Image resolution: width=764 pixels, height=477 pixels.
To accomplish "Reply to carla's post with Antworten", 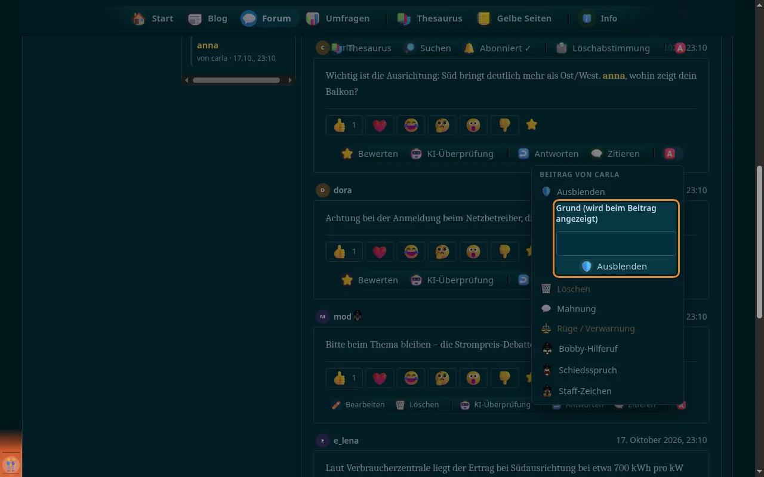I will click(548, 154).
